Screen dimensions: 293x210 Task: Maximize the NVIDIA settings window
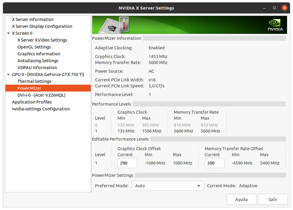tap(274, 8)
